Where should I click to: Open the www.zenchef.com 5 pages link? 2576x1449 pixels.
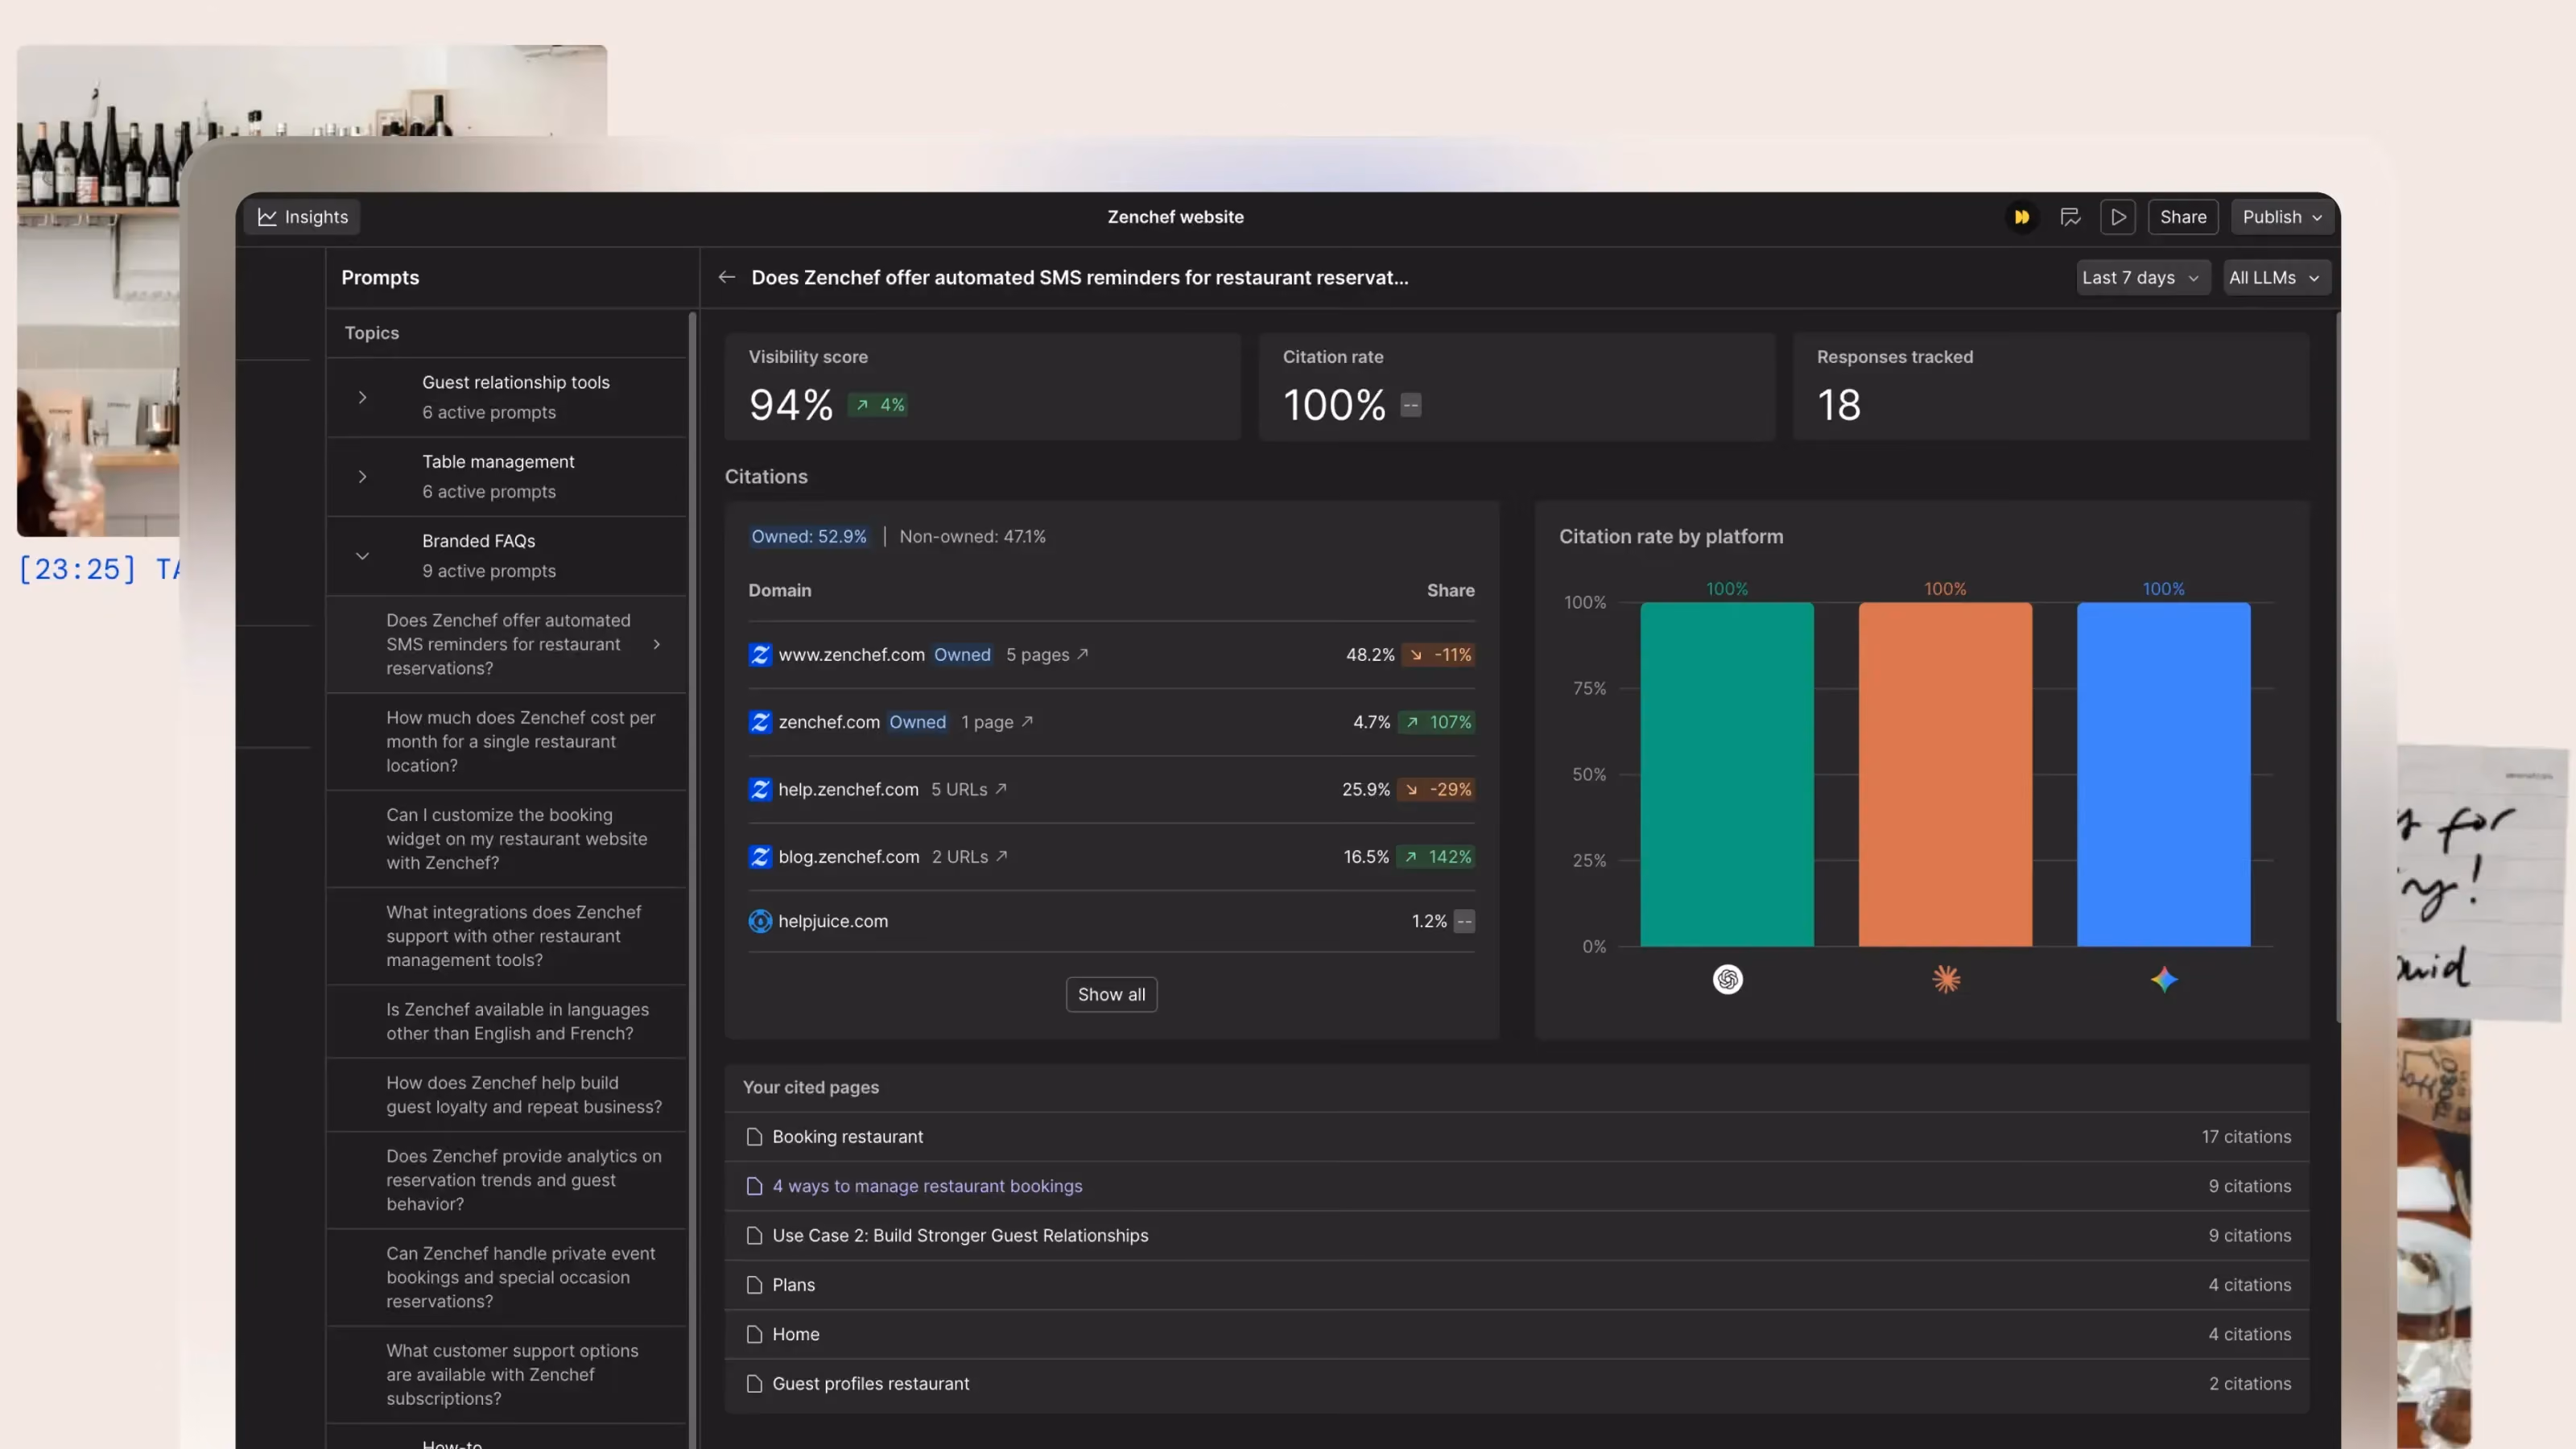click(1047, 654)
